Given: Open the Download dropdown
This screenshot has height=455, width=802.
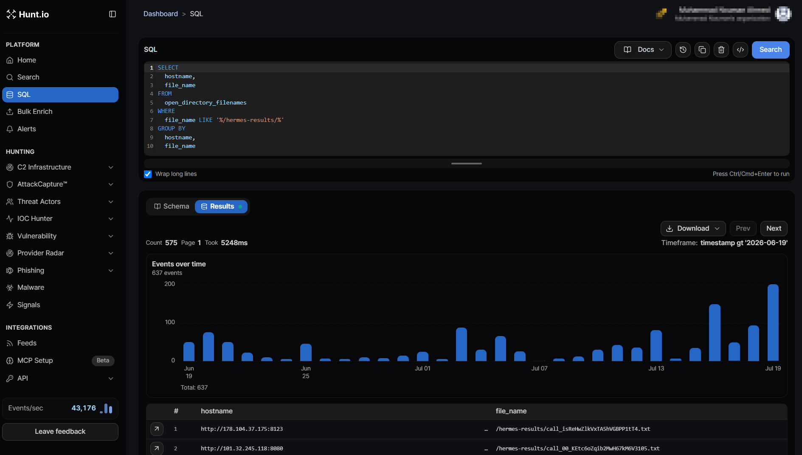Looking at the screenshot, I should 693,229.
